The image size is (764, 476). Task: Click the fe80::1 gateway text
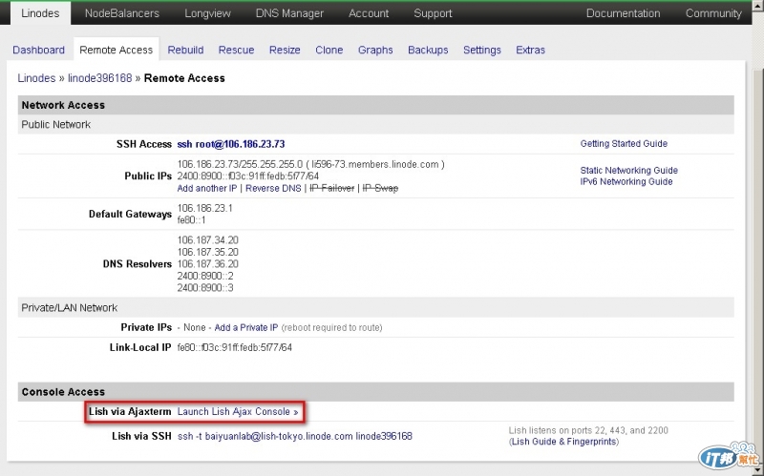192,220
